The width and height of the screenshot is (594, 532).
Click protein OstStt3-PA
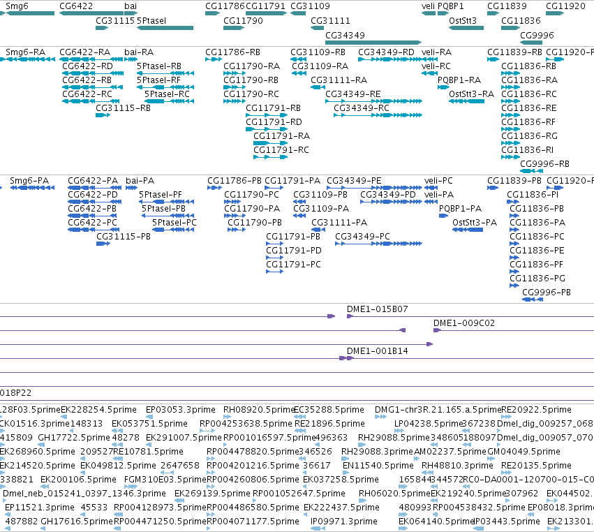[x=475, y=223]
